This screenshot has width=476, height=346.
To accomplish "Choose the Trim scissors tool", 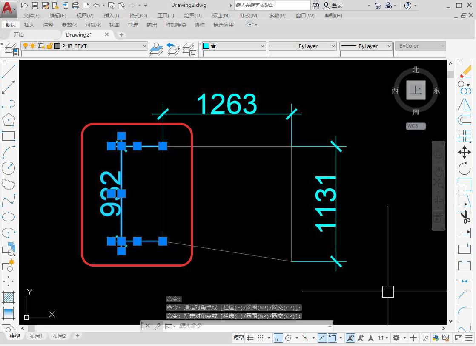I will tap(464, 218).
